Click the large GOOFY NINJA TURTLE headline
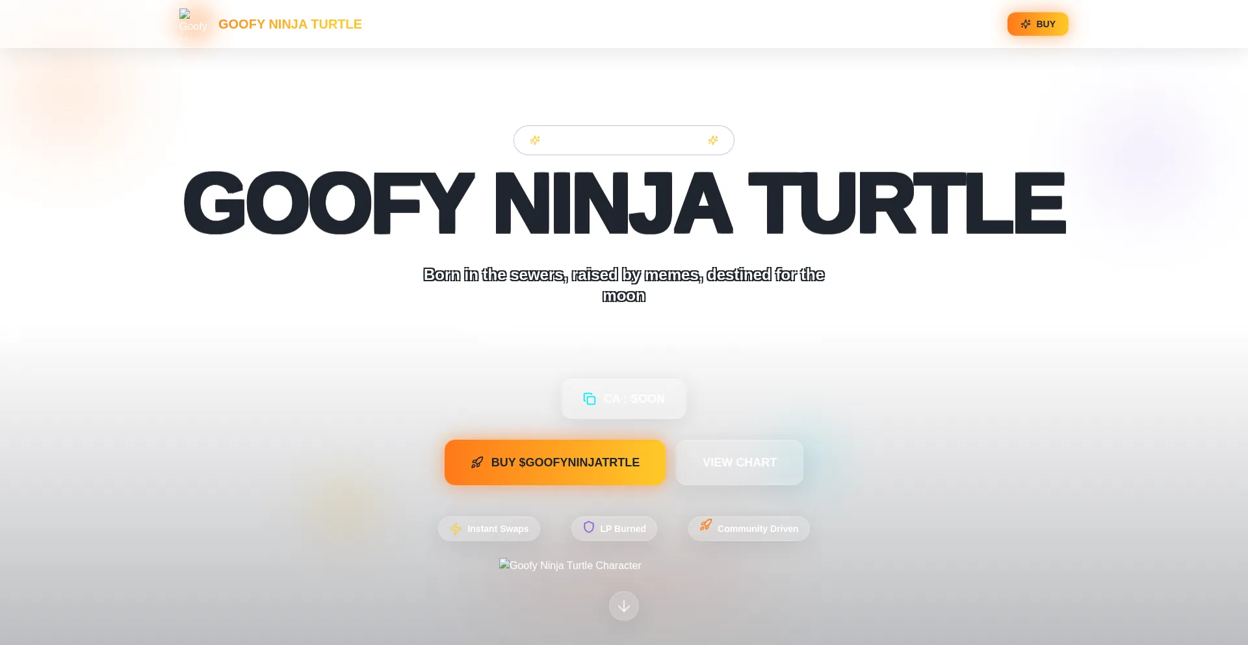The image size is (1248, 645). coord(624,203)
